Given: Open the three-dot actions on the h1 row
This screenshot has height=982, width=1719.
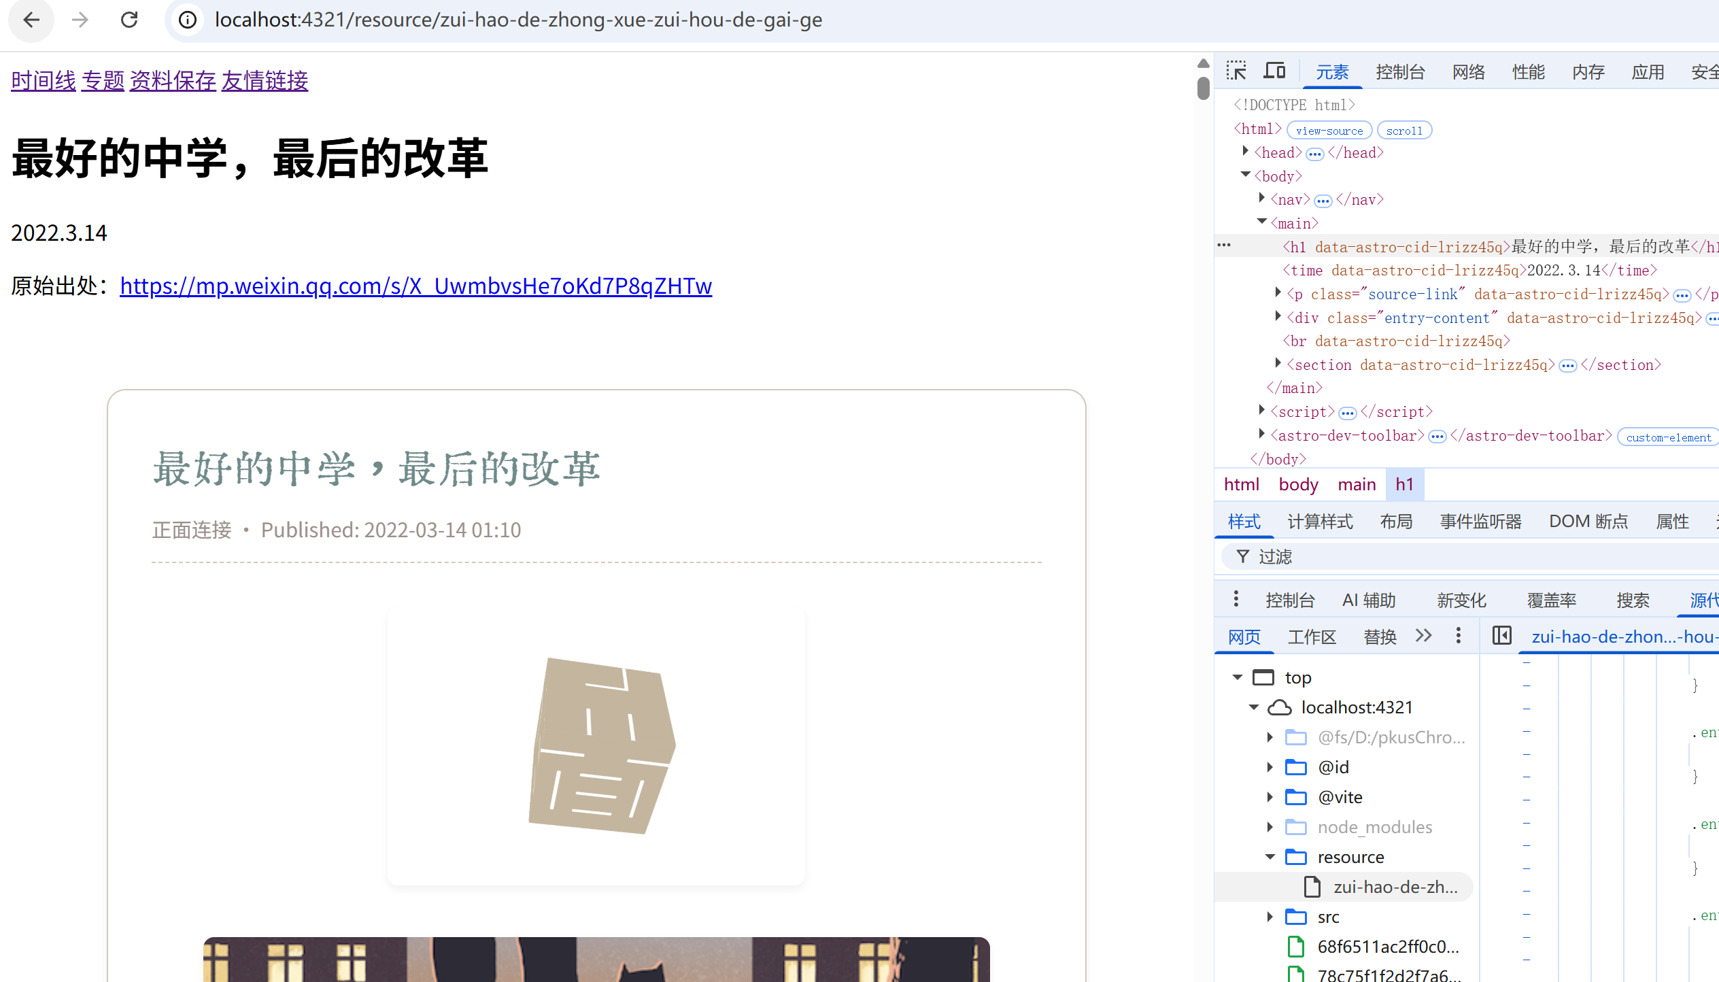Looking at the screenshot, I should [x=1224, y=245].
